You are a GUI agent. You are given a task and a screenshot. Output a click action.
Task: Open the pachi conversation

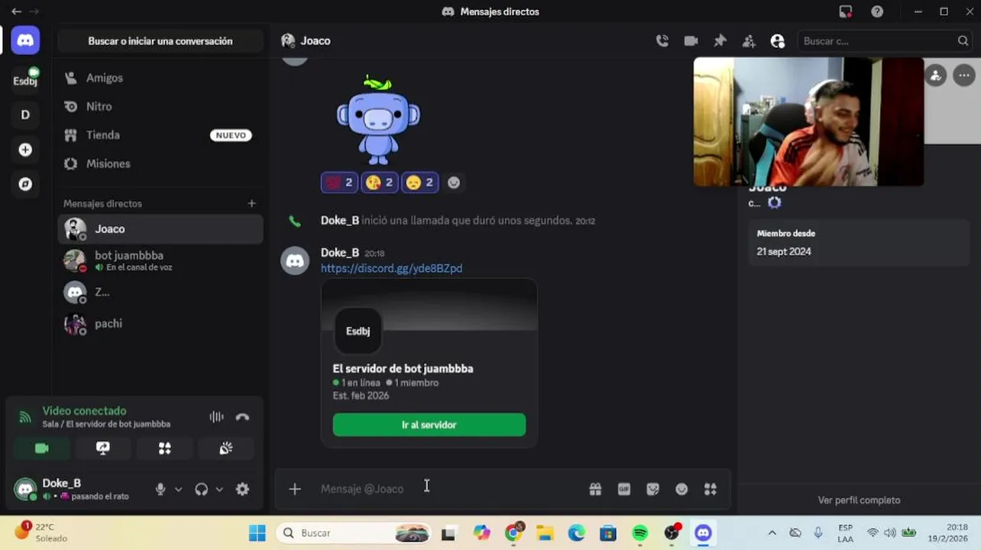(160, 323)
